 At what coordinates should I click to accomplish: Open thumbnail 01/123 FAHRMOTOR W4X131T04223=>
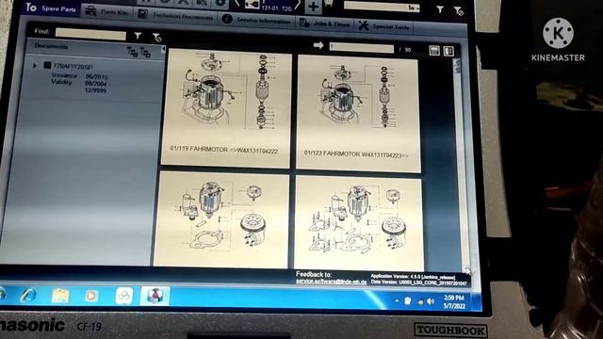click(x=358, y=113)
